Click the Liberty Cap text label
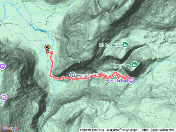The height and width of the screenshot is (132, 176). (120, 65)
